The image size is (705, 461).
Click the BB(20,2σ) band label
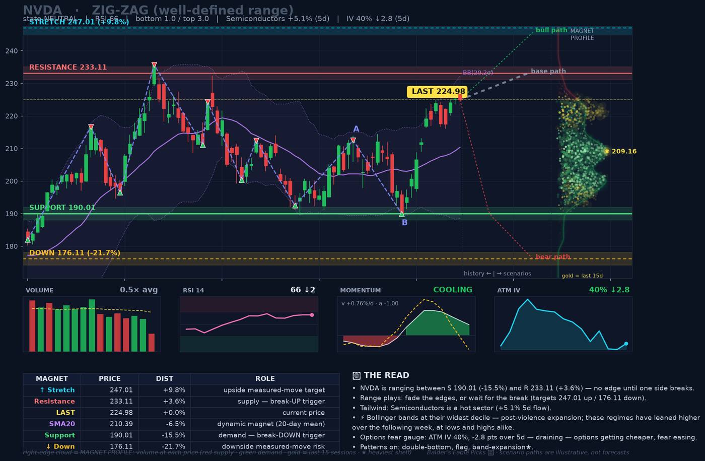(478, 73)
